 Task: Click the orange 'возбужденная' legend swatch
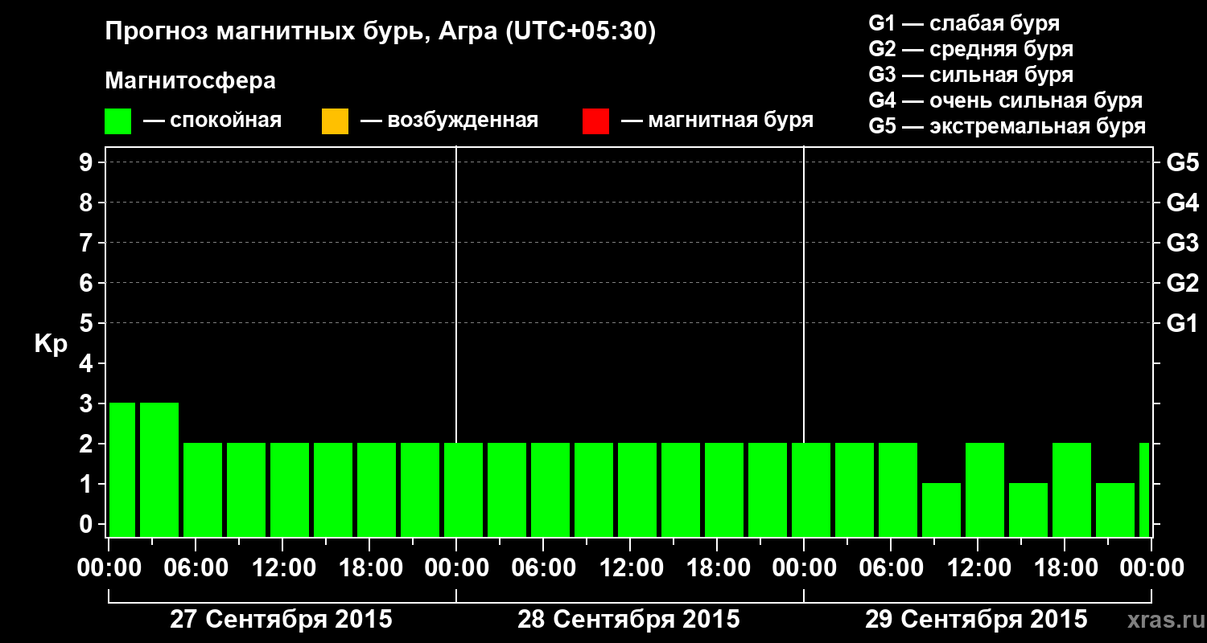335,121
